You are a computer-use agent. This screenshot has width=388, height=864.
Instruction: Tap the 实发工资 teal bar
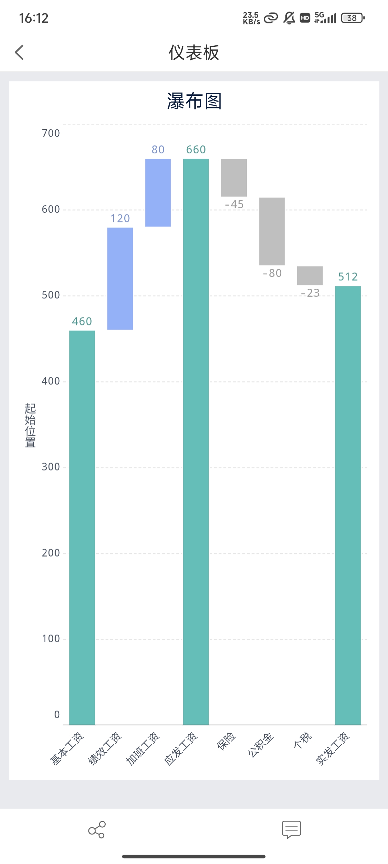[348, 505]
